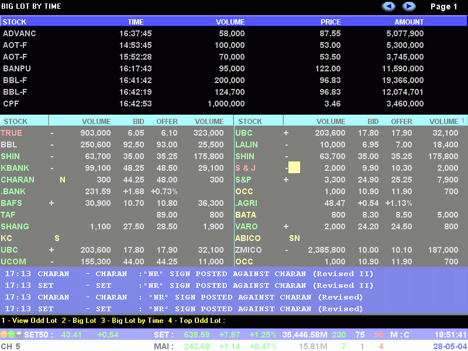Click the .AGRI sector index row
Viewport: 468px width, 351px height.
click(352, 203)
